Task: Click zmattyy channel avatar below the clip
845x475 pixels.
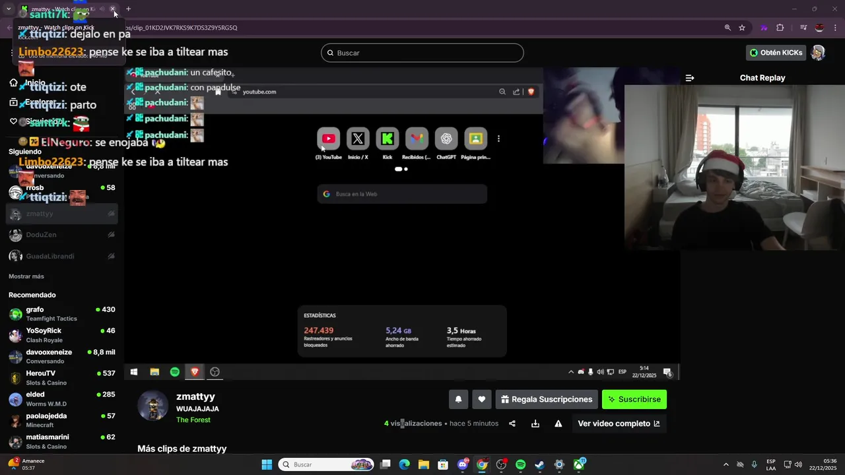Action: pyautogui.click(x=152, y=406)
